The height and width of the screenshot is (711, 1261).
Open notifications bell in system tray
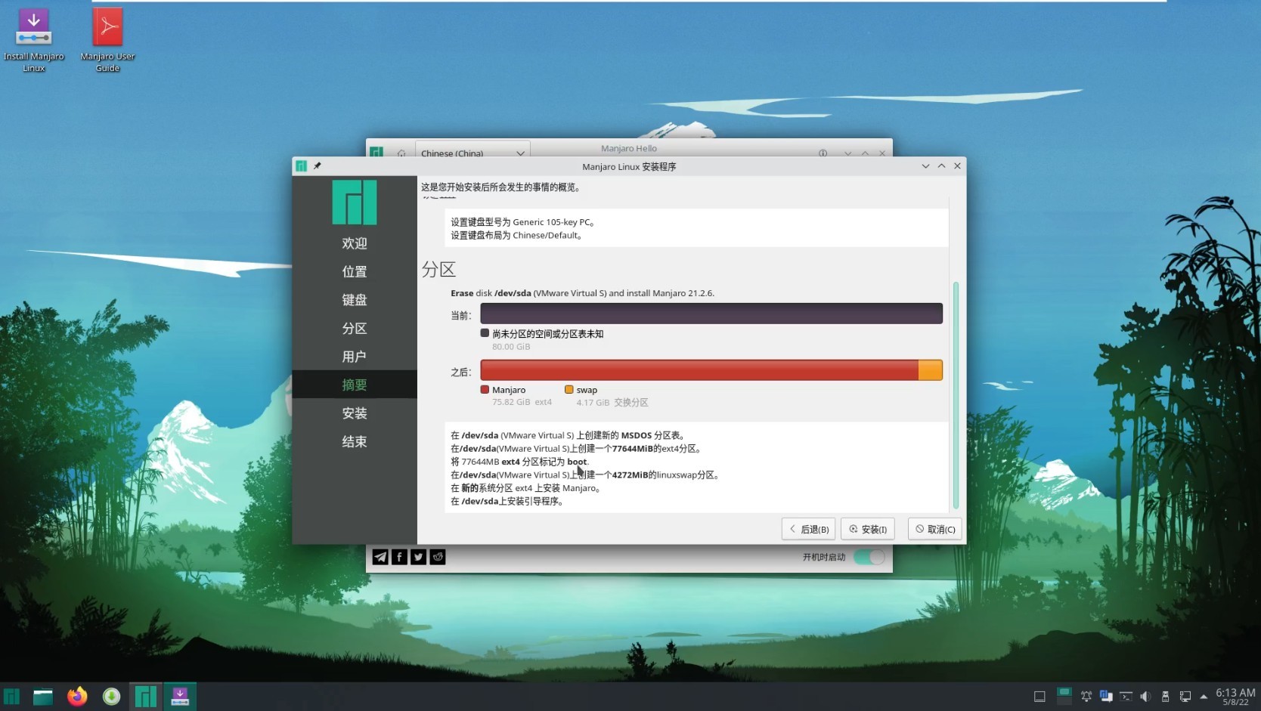[1086, 697]
